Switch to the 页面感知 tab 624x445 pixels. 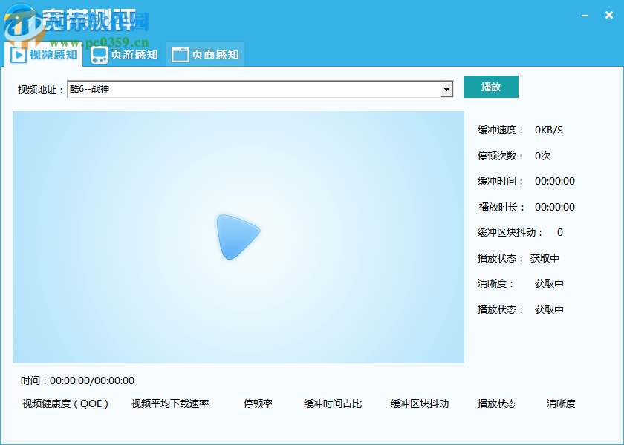click(x=205, y=54)
